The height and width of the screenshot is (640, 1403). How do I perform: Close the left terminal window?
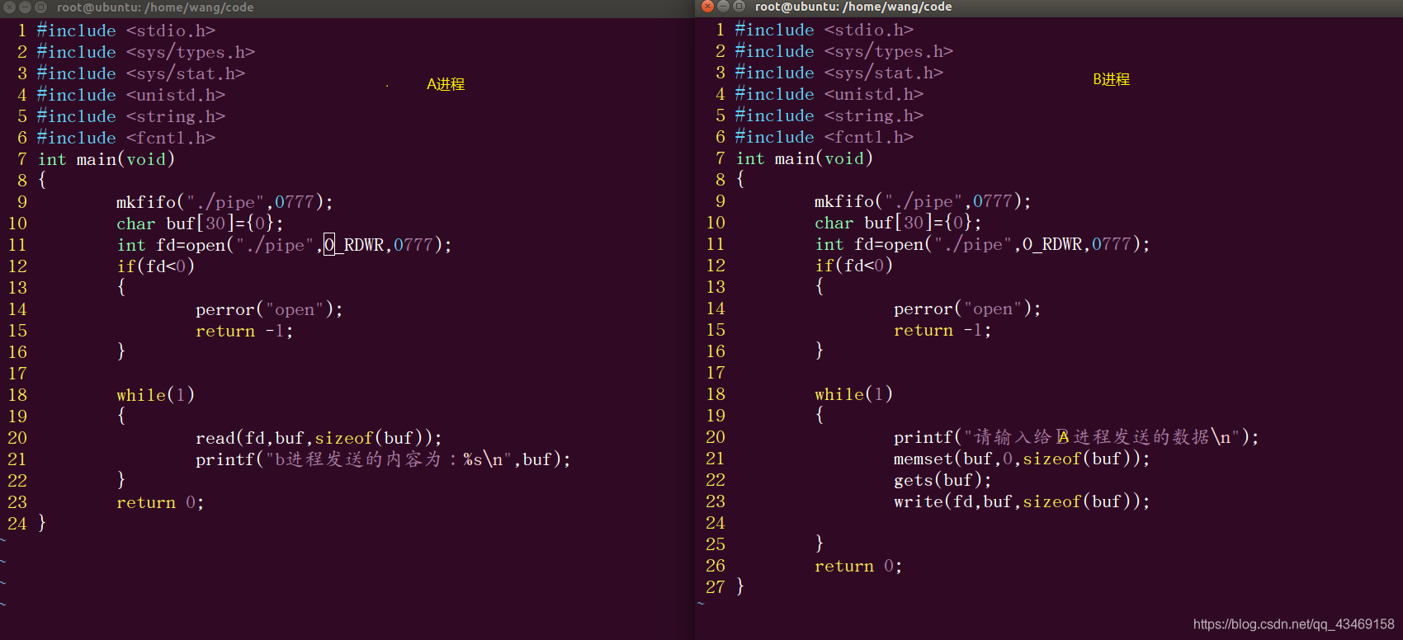pyautogui.click(x=9, y=7)
